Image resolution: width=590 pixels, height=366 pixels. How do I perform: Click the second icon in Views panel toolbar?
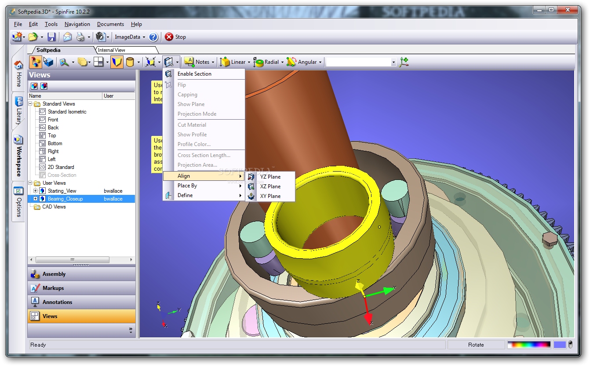(44, 86)
